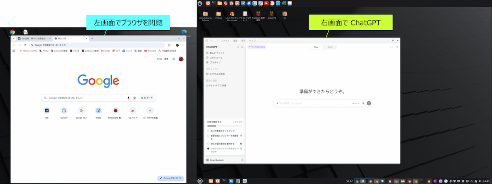Click AI モード button in Google search
This screenshot has width=492, height=184.
147,98
